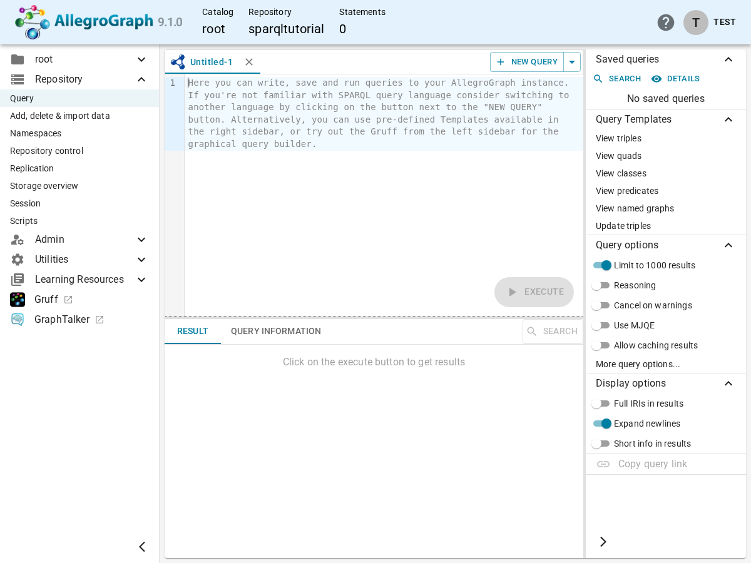Enable Allow caching results toggle
Image resolution: width=751 pixels, height=563 pixels.
601,345
